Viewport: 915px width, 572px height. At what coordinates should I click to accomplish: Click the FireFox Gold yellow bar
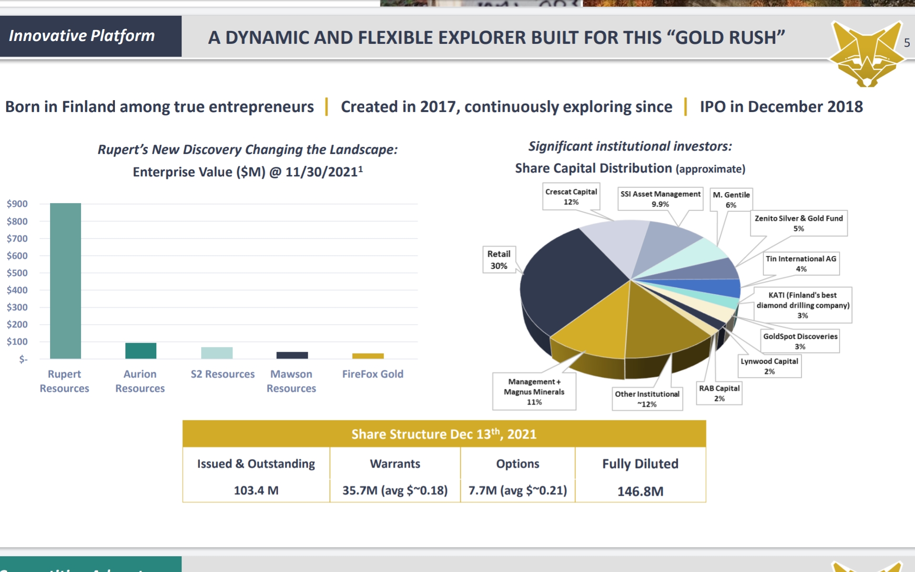click(x=368, y=356)
